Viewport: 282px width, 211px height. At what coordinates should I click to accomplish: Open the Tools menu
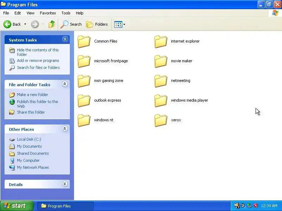[x=66, y=13]
